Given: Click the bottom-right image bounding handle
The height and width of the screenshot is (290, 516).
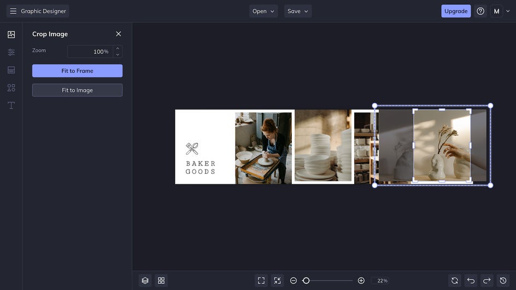Looking at the screenshot, I should click(x=490, y=185).
